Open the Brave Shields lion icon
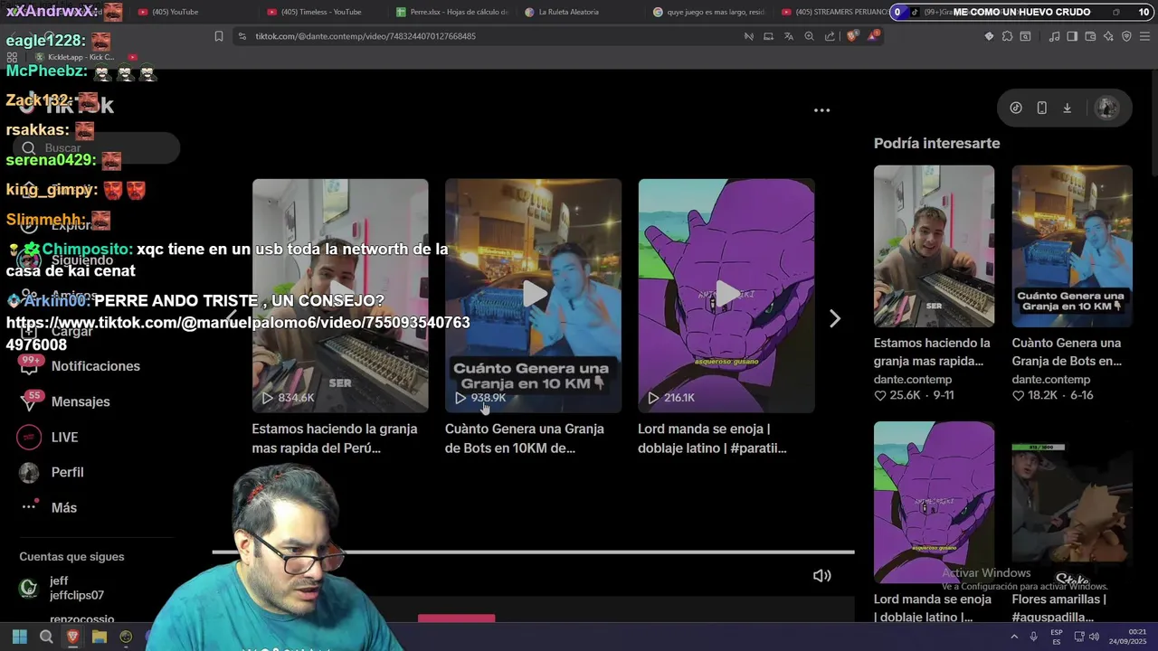The width and height of the screenshot is (1158, 651). 852,36
